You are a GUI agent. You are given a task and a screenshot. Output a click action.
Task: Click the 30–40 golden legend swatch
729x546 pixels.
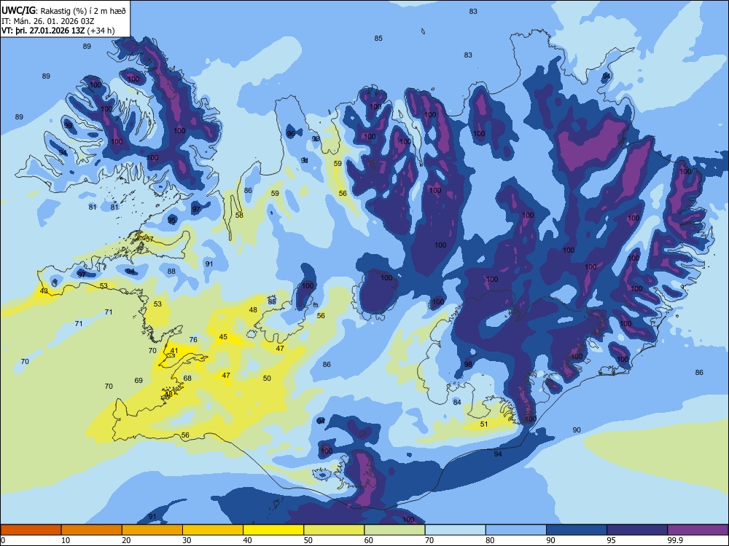click(213, 530)
